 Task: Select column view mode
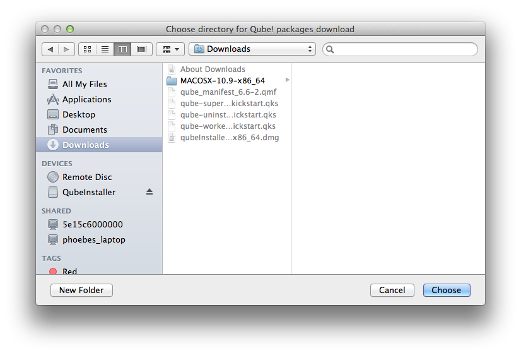coord(123,49)
